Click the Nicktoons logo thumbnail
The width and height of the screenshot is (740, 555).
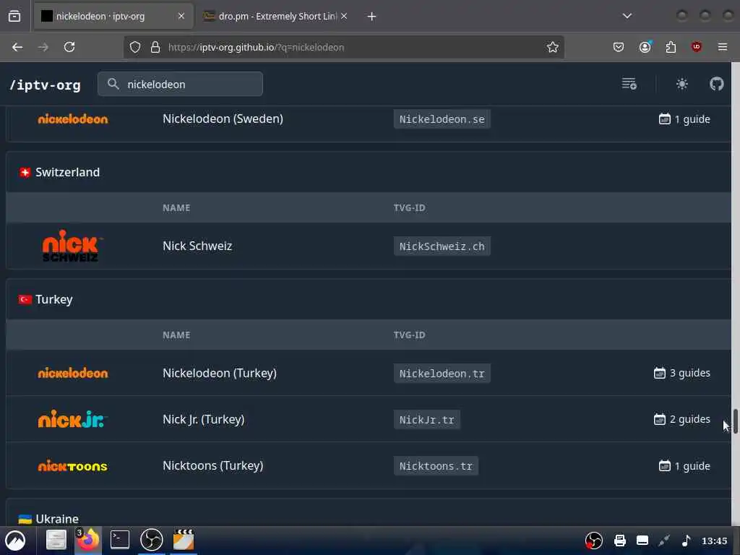click(x=73, y=466)
